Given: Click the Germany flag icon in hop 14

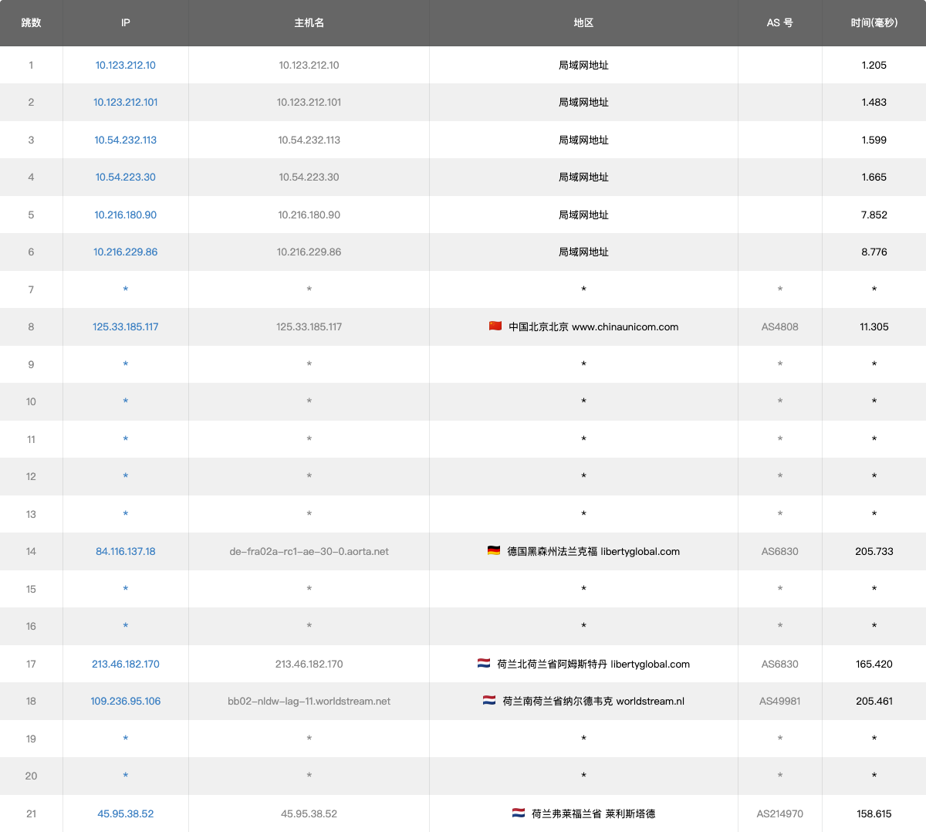Looking at the screenshot, I should 494,551.
